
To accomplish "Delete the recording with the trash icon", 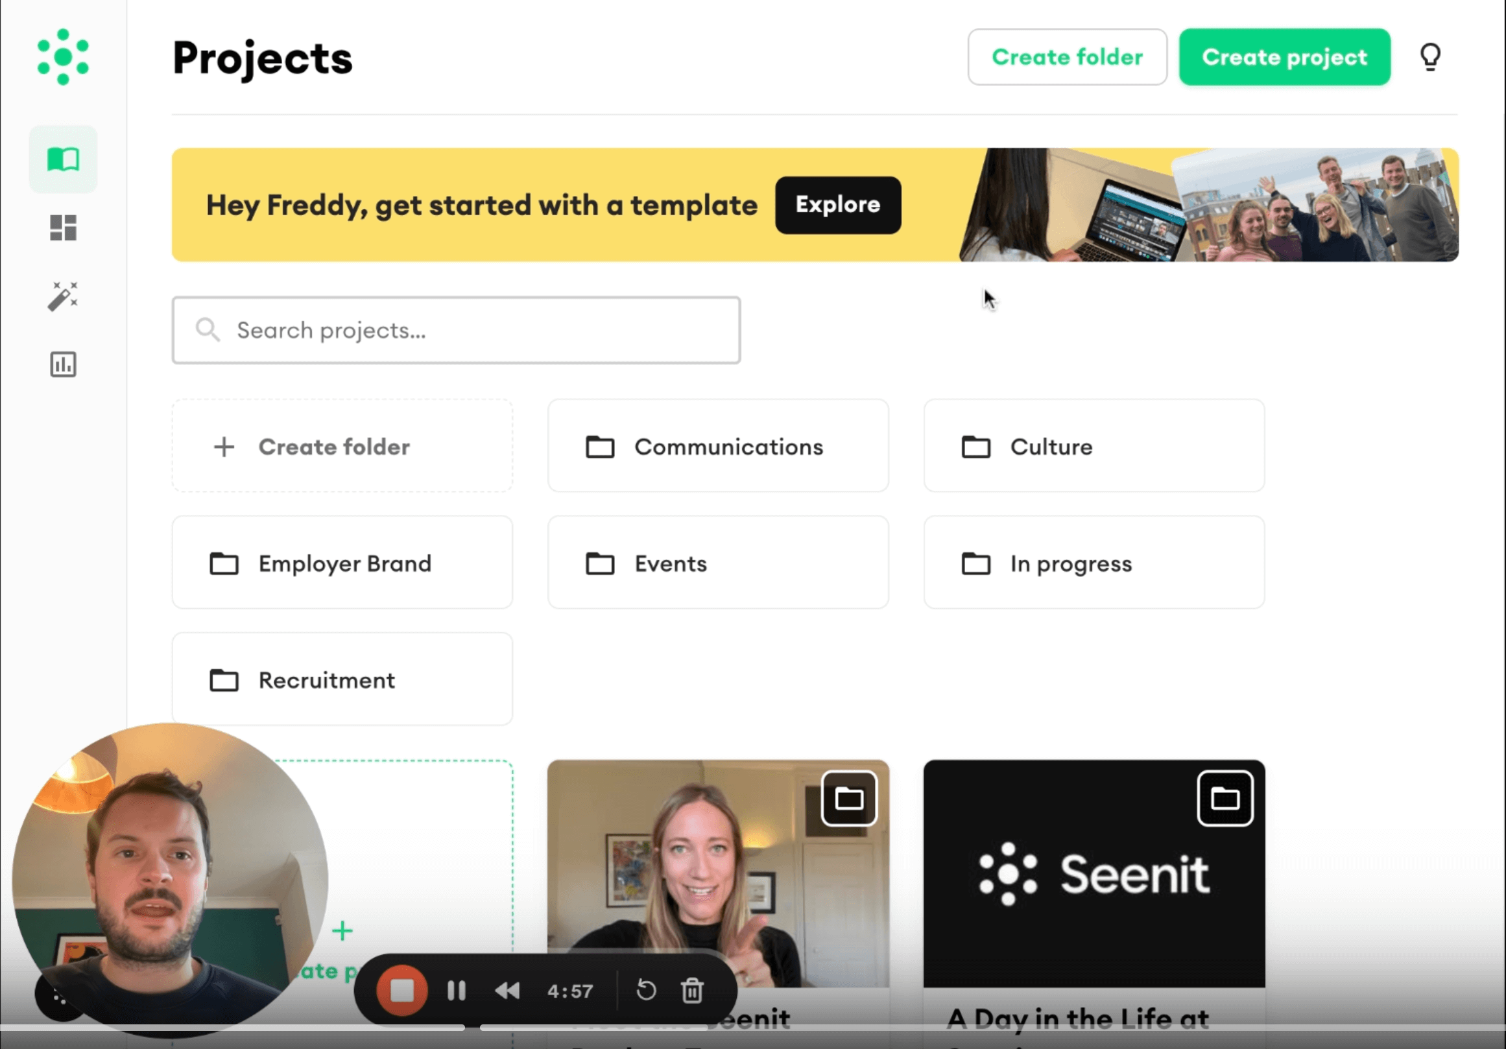I will (x=692, y=990).
